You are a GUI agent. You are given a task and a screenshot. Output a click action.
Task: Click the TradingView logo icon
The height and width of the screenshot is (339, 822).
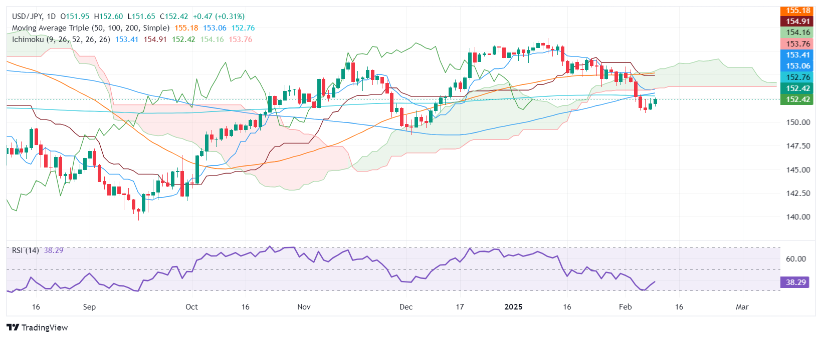click(x=13, y=327)
